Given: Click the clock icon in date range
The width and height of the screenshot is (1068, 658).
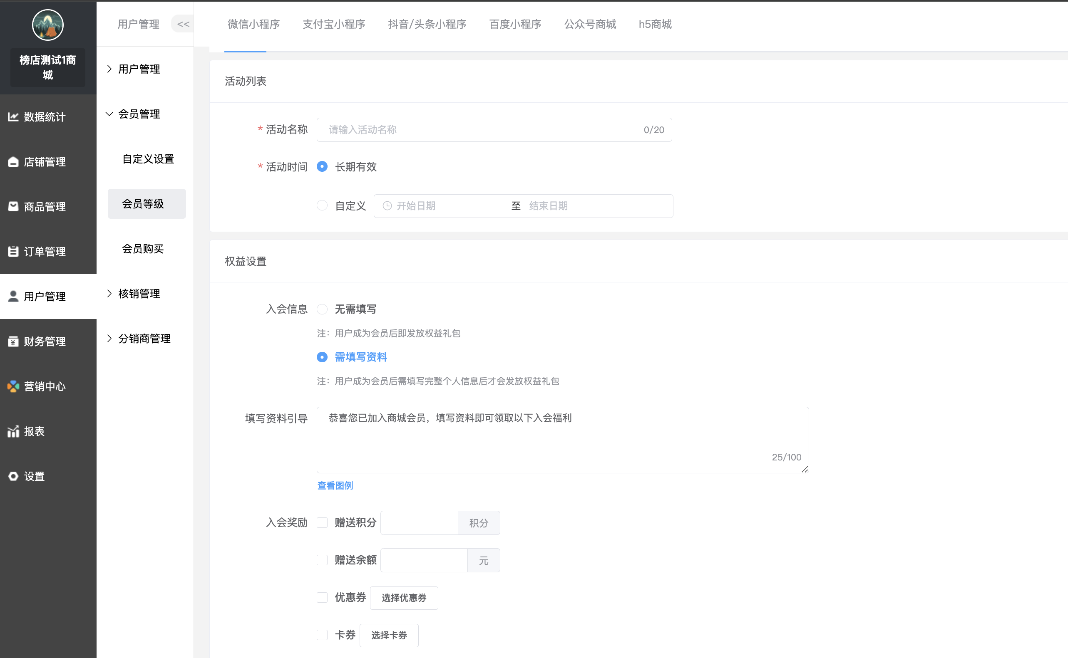Looking at the screenshot, I should [x=387, y=206].
